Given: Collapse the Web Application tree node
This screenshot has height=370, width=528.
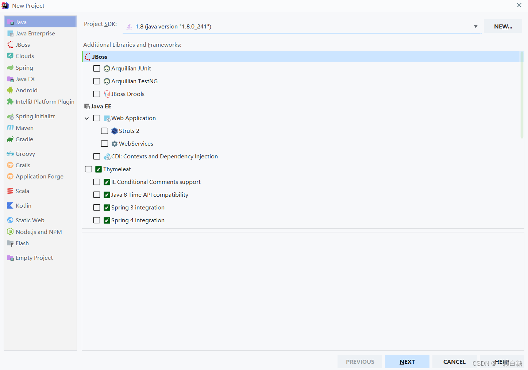Looking at the screenshot, I should click(x=87, y=118).
